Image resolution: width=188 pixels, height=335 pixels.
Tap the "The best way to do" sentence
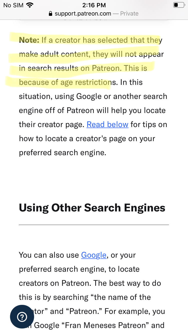[127, 283]
